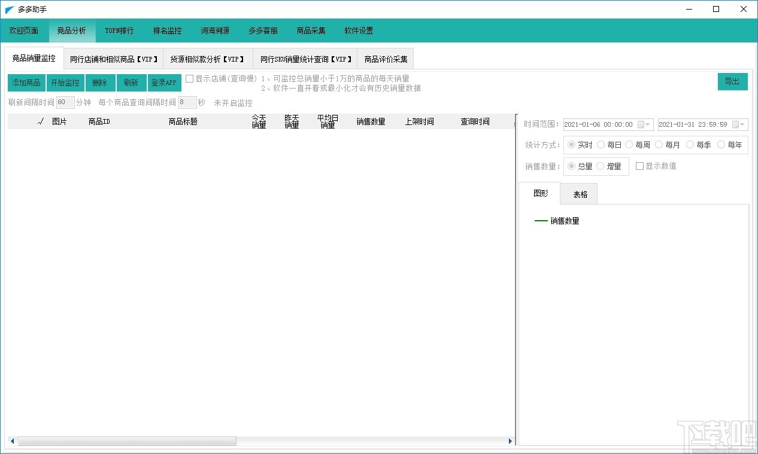Select 总量 sales quantity radio
The height and width of the screenshot is (454, 758).
pos(571,166)
